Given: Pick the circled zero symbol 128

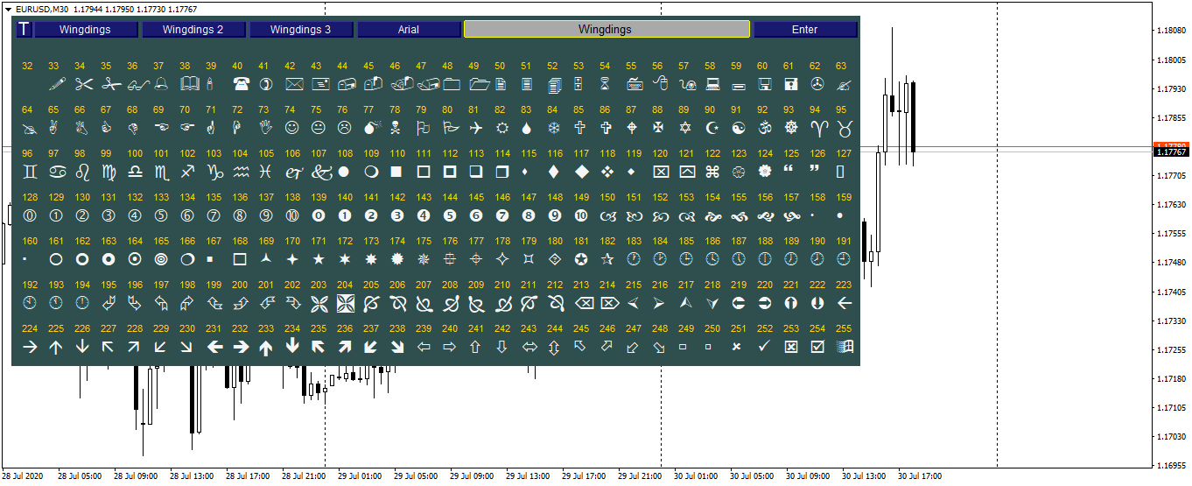Looking at the screenshot, I should coord(30,215).
